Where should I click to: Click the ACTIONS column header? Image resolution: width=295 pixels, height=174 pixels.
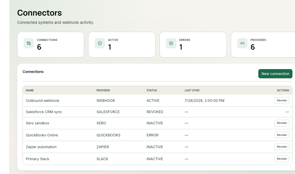[283, 91]
